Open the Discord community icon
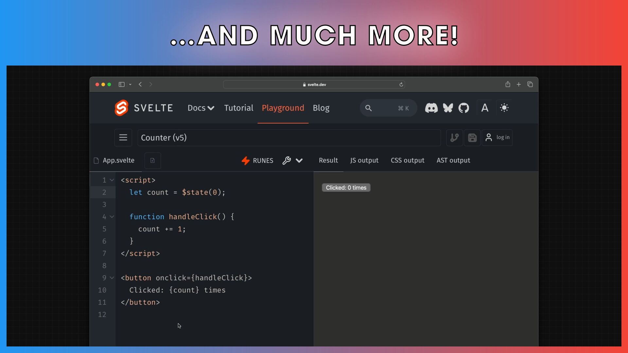628x353 pixels. click(x=431, y=108)
